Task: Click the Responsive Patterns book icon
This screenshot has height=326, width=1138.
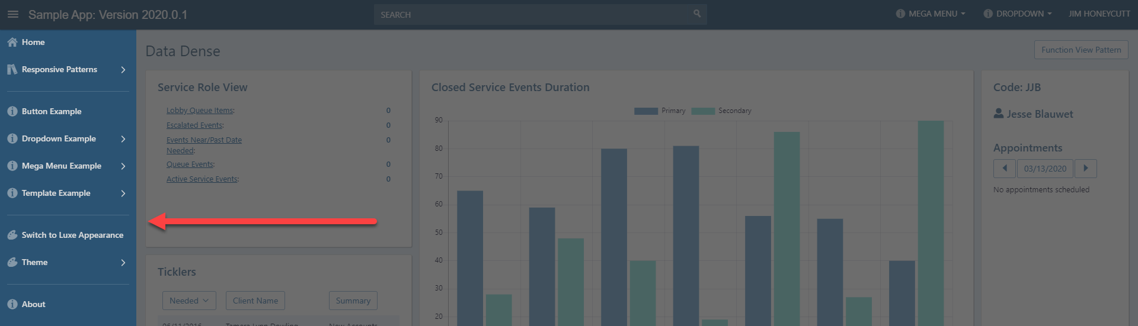Action: (12, 69)
